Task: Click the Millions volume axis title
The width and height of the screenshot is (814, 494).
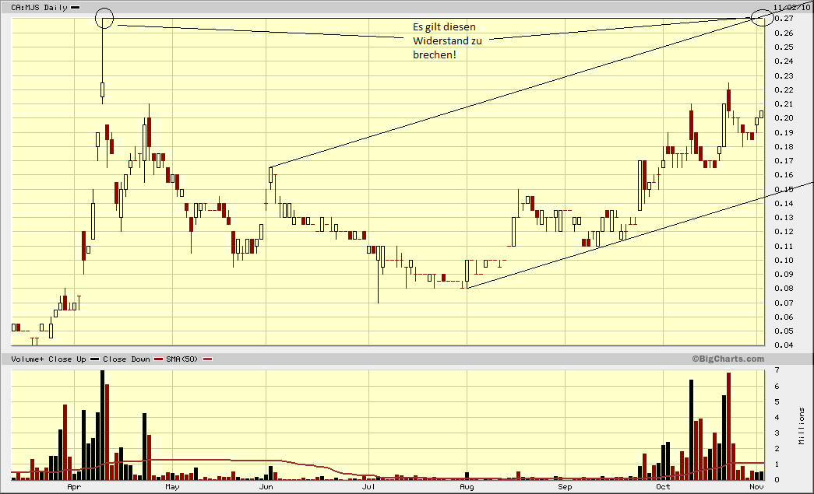Action: pyautogui.click(x=802, y=426)
